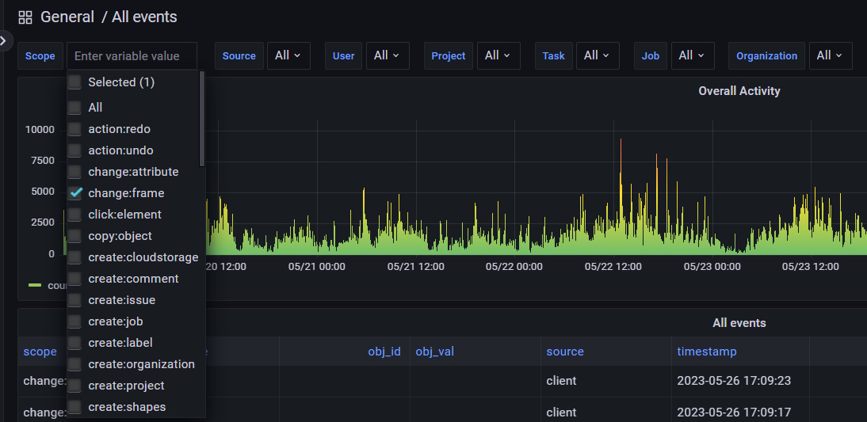The image size is (867, 422).
Task: Focus the Scope variable value input field
Action: 132,56
